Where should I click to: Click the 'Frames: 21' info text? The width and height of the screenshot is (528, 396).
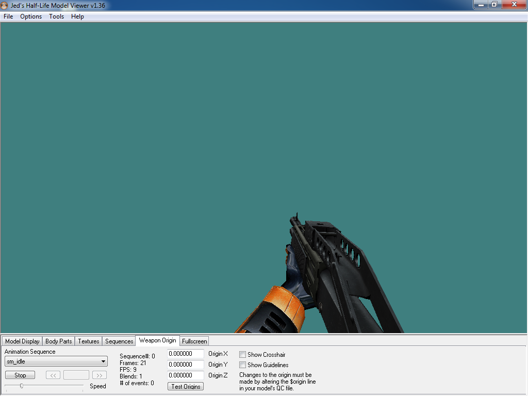pos(133,363)
